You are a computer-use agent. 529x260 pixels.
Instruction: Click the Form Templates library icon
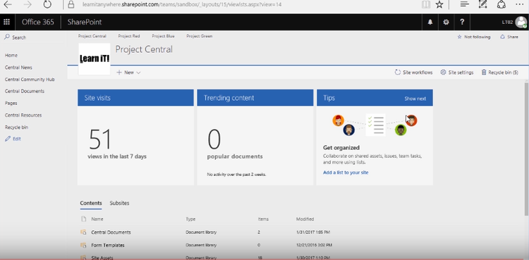point(83,245)
